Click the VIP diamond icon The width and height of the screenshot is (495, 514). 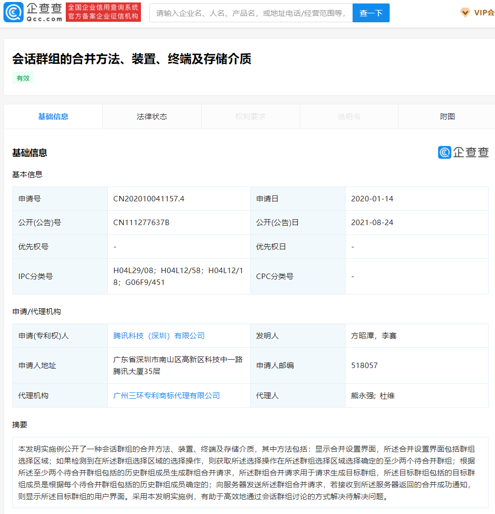coord(465,12)
